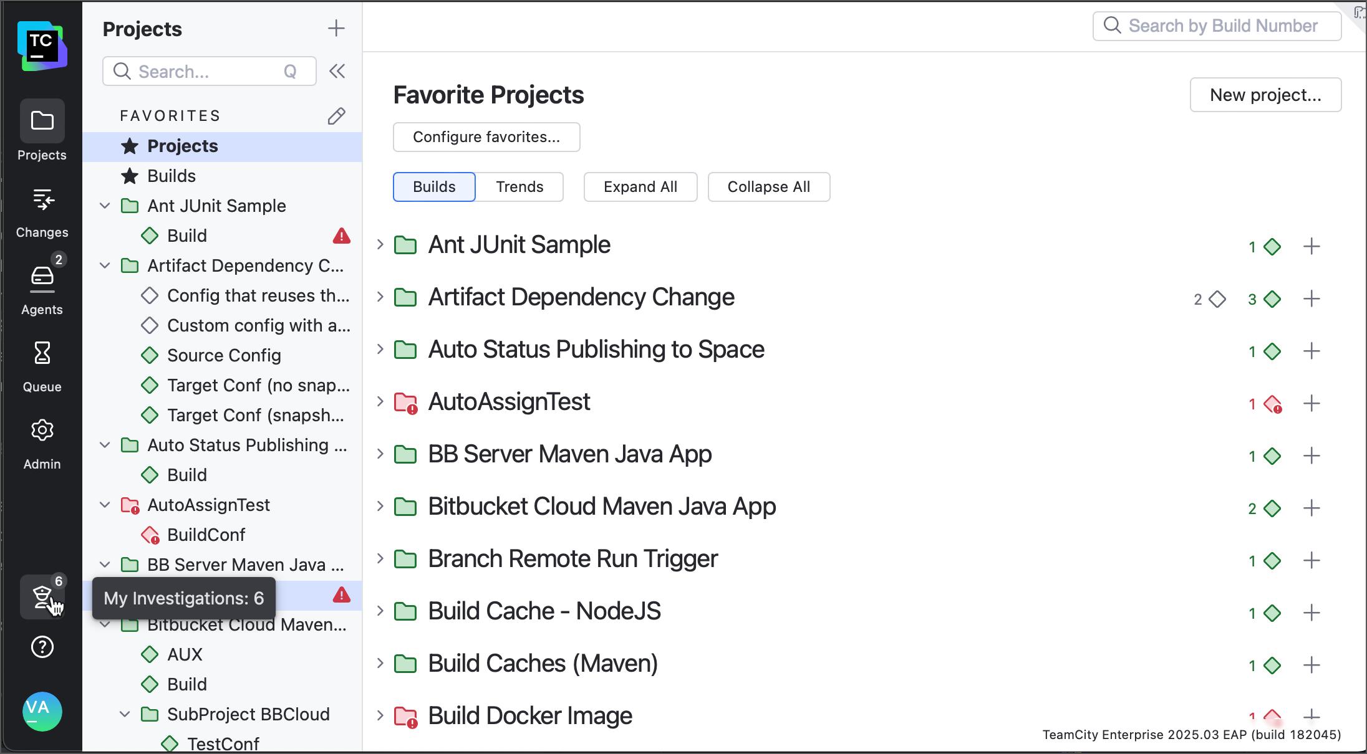
Task: Click the TeamCity logo icon
Action: (42, 46)
